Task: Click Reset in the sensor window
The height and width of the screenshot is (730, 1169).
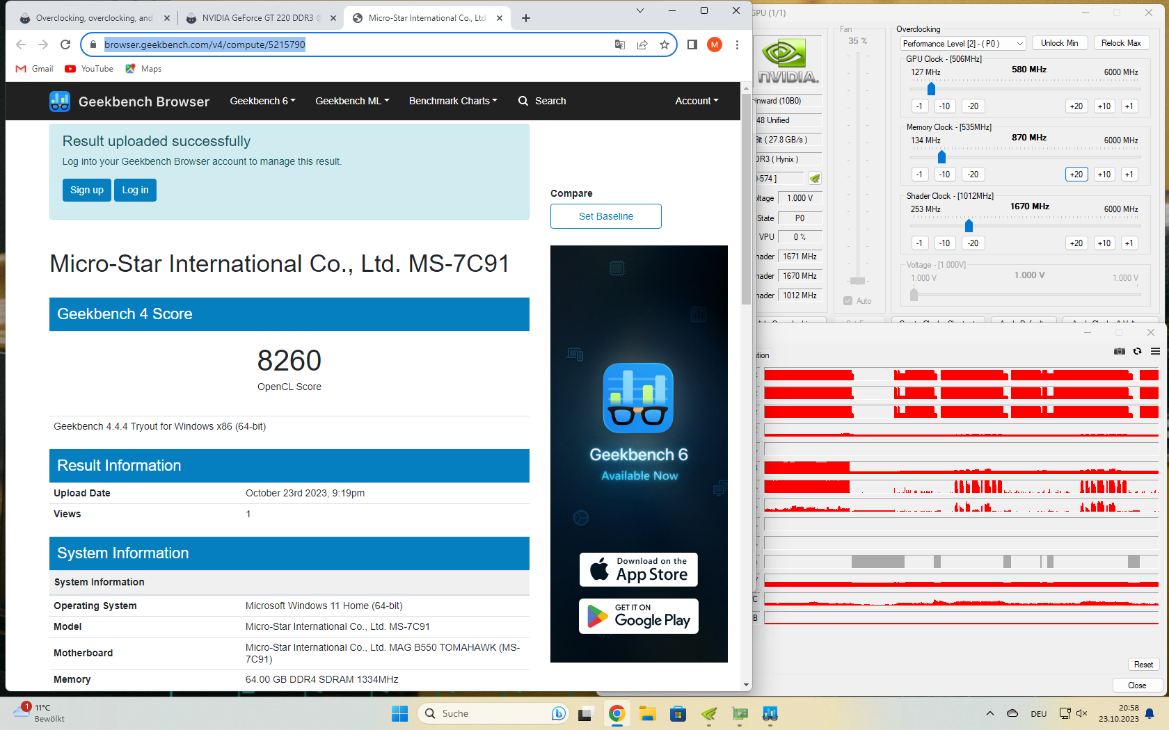Action: [1143, 665]
